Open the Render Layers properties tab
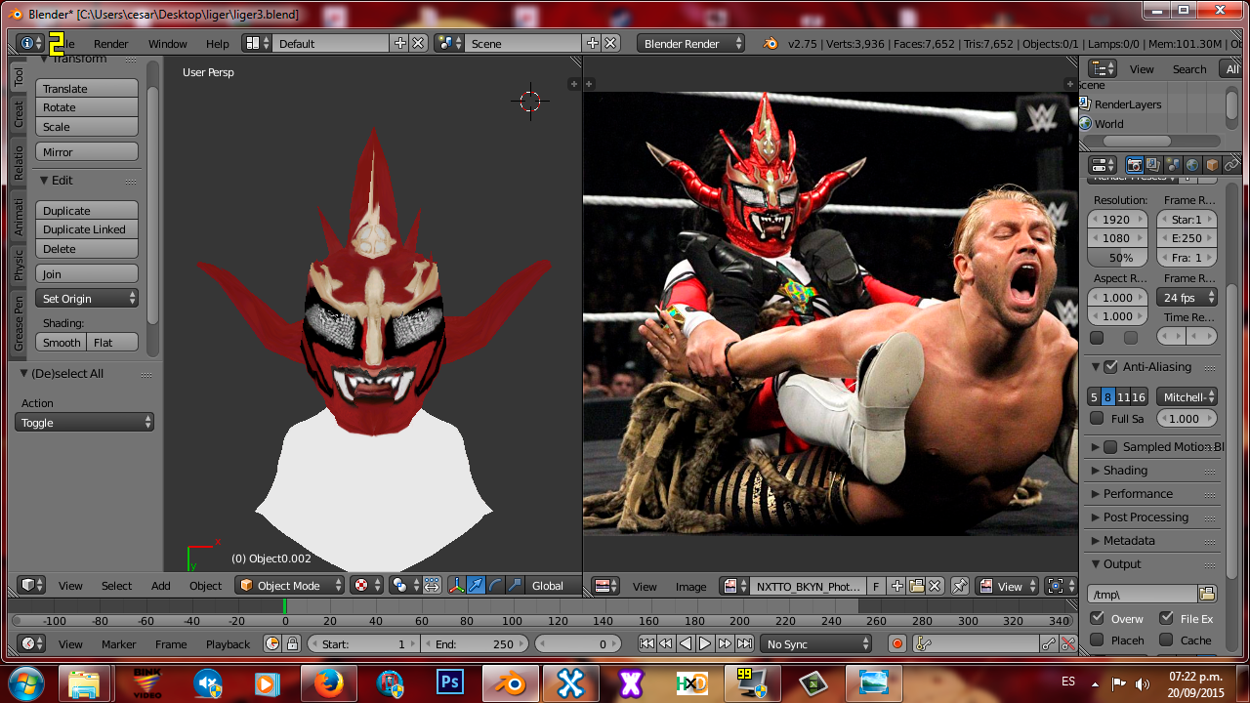The width and height of the screenshot is (1250, 703). click(x=1153, y=165)
